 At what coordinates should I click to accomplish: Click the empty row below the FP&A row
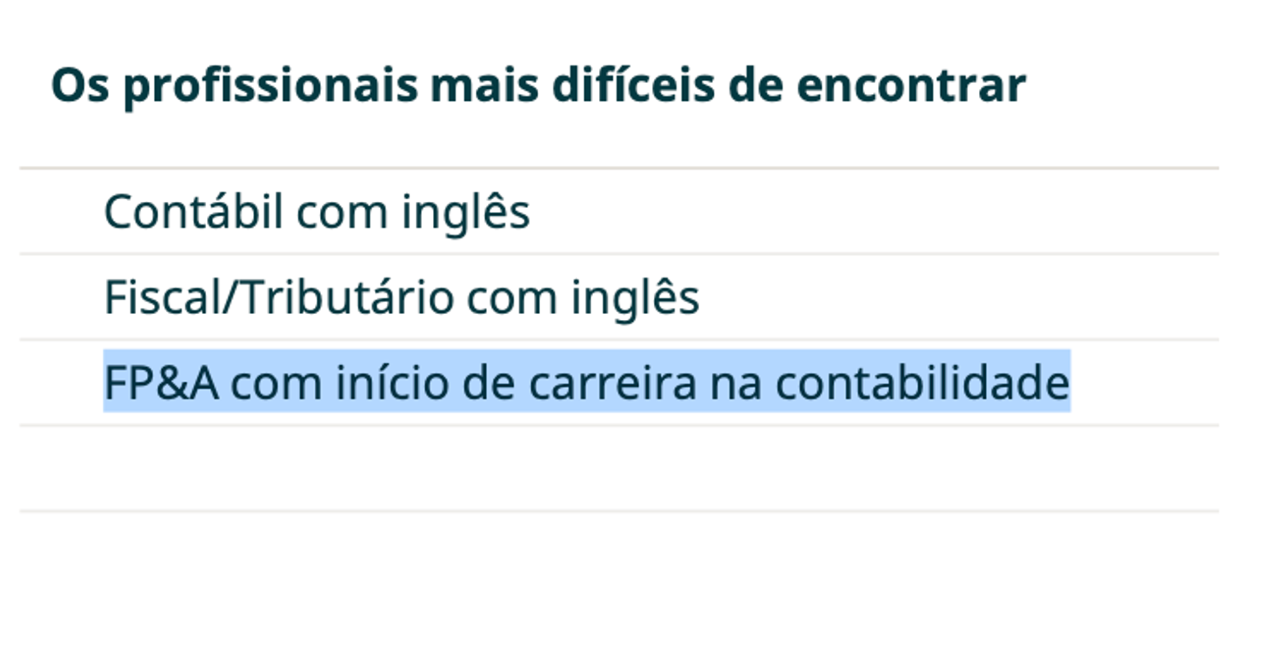(x=618, y=469)
